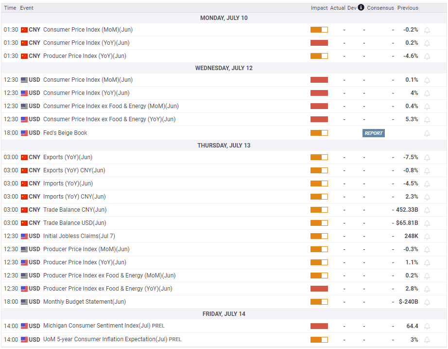Expand the Initial Jobless Claims(Jul 7) row
This screenshot has width=448, height=349.
pyautogui.click(x=79, y=236)
